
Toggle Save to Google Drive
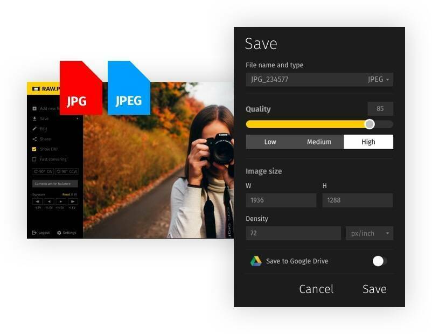coord(379,261)
